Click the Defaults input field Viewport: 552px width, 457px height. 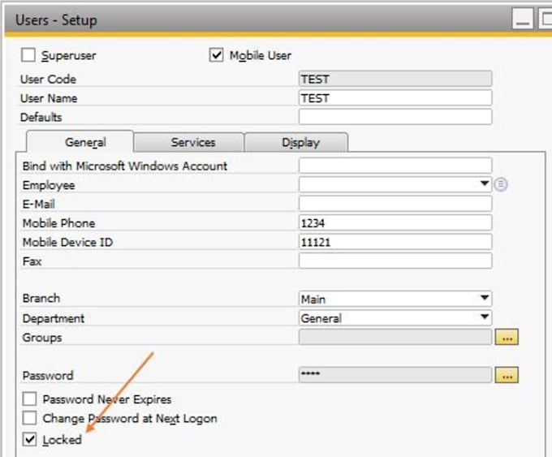(395, 117)
